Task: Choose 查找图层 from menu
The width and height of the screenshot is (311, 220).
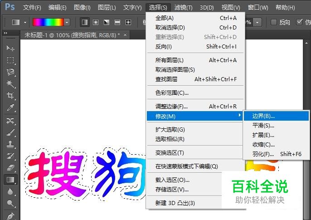Action: click(x=196, y=79)
